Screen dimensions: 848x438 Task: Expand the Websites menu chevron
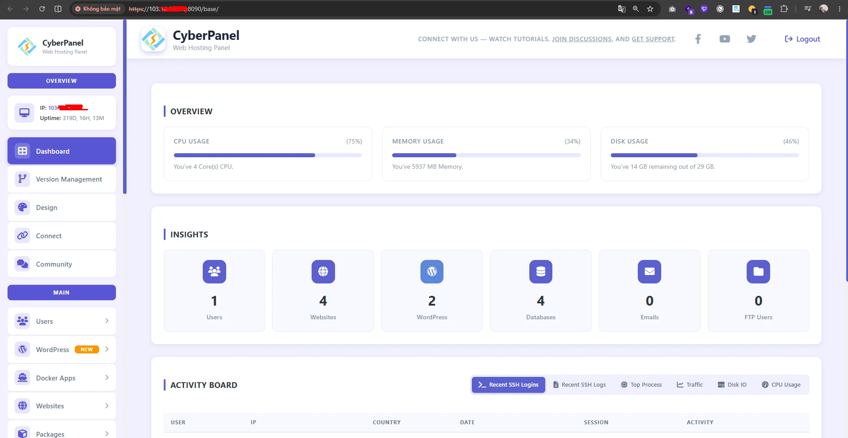tap(107, 406)
